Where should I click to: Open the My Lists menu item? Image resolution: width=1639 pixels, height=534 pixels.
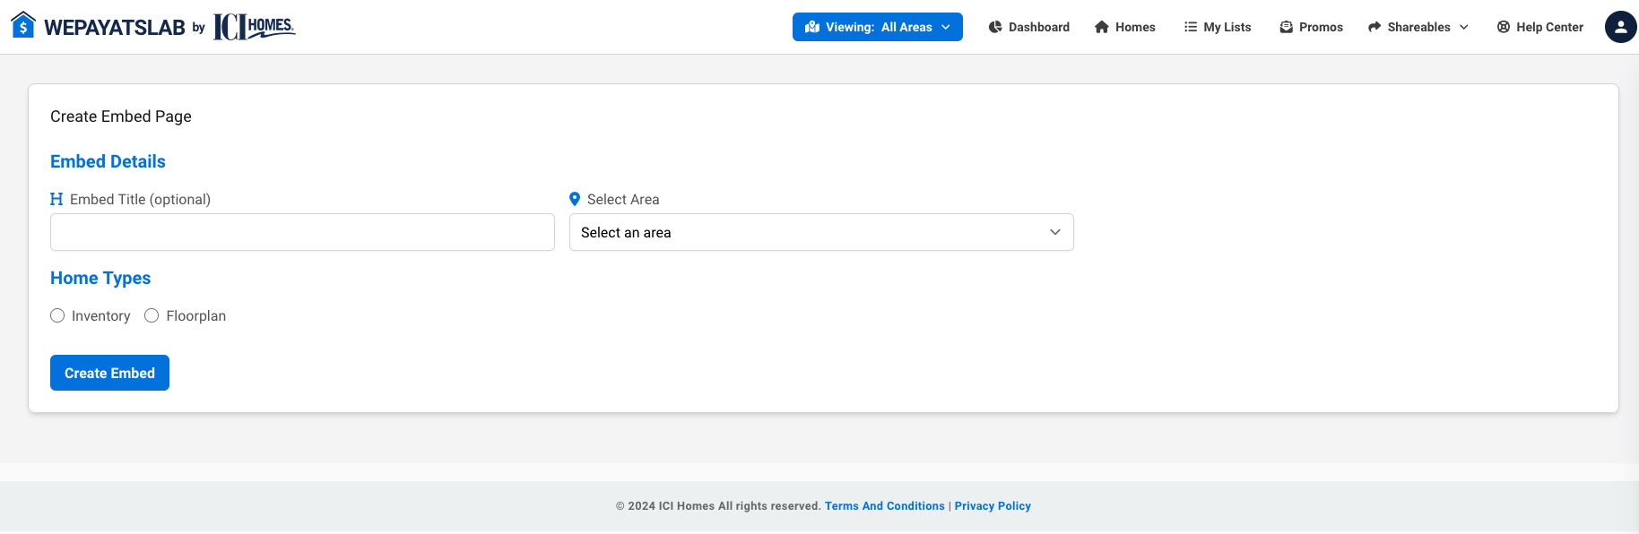point(1227,27)
